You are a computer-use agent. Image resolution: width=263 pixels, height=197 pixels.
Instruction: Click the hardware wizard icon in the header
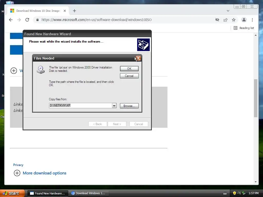click(x=143, y=45)
